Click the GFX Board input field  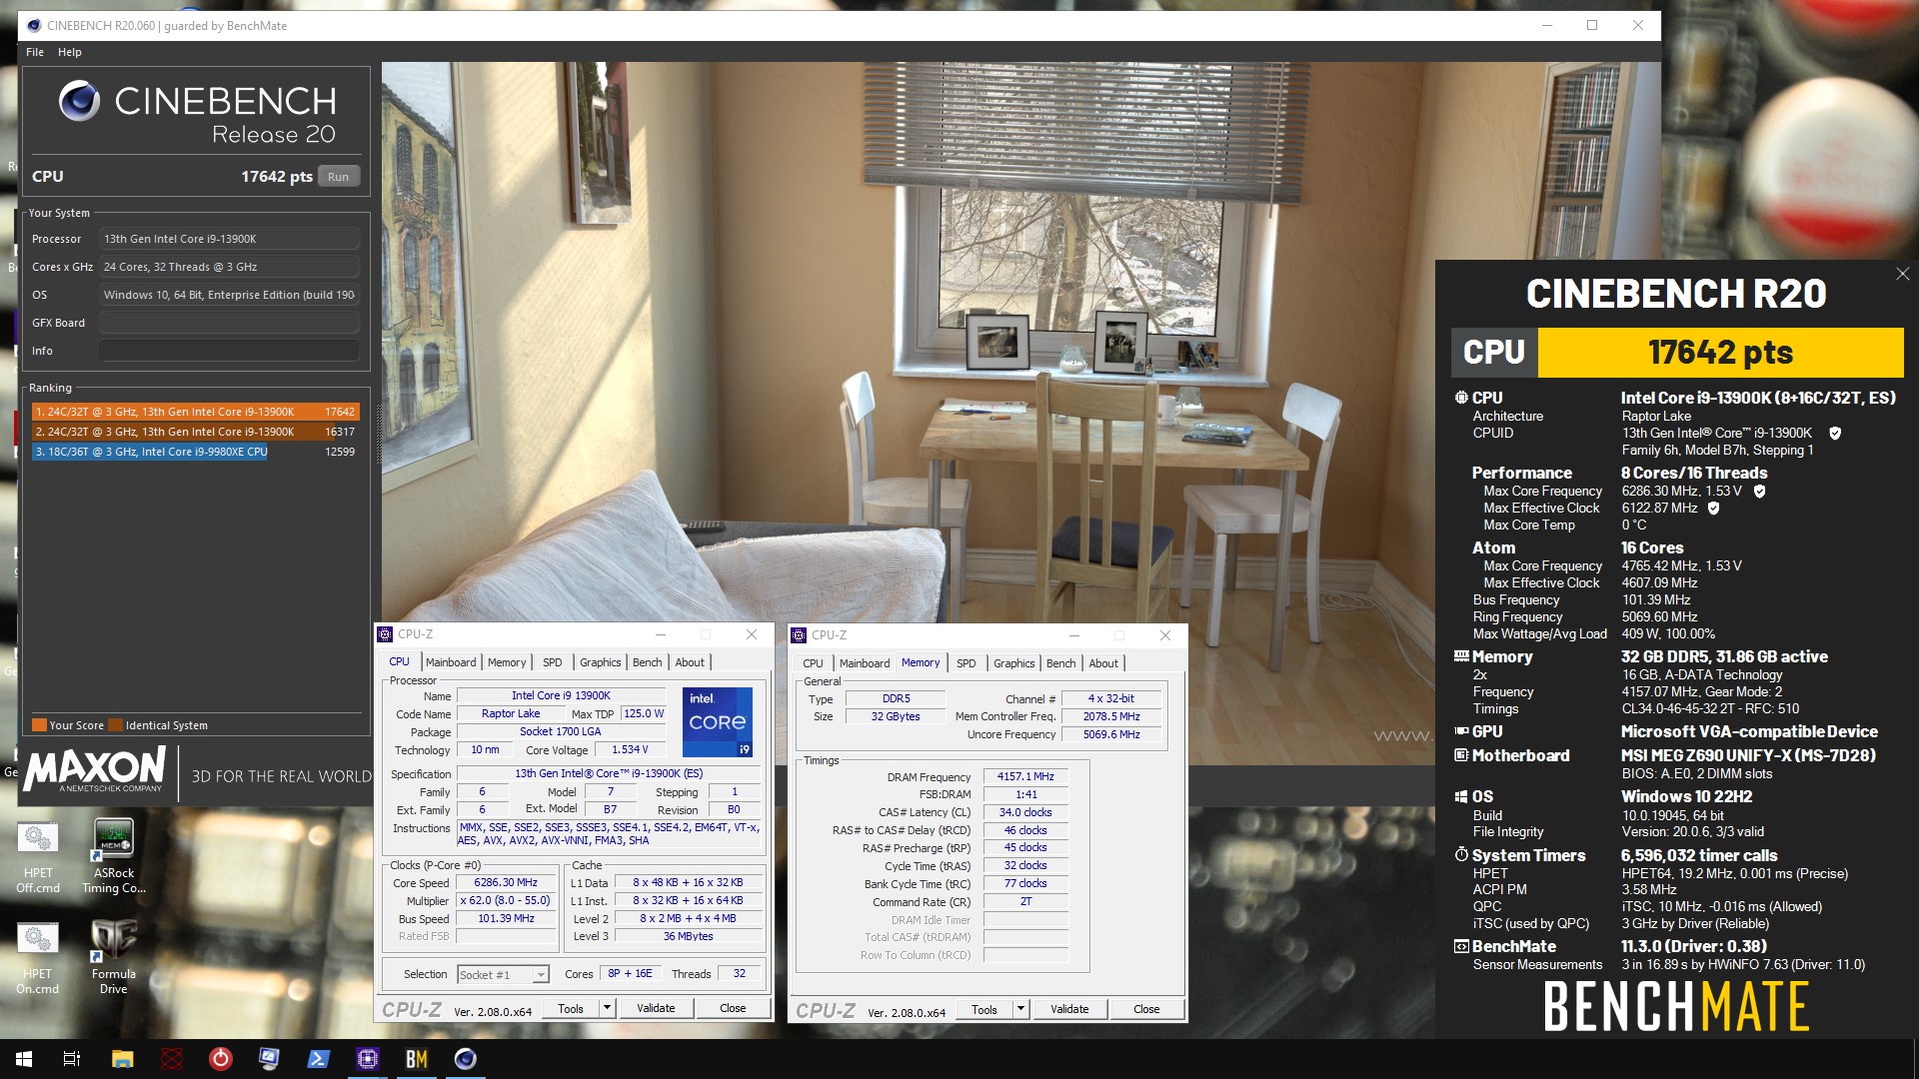[229, 323]
